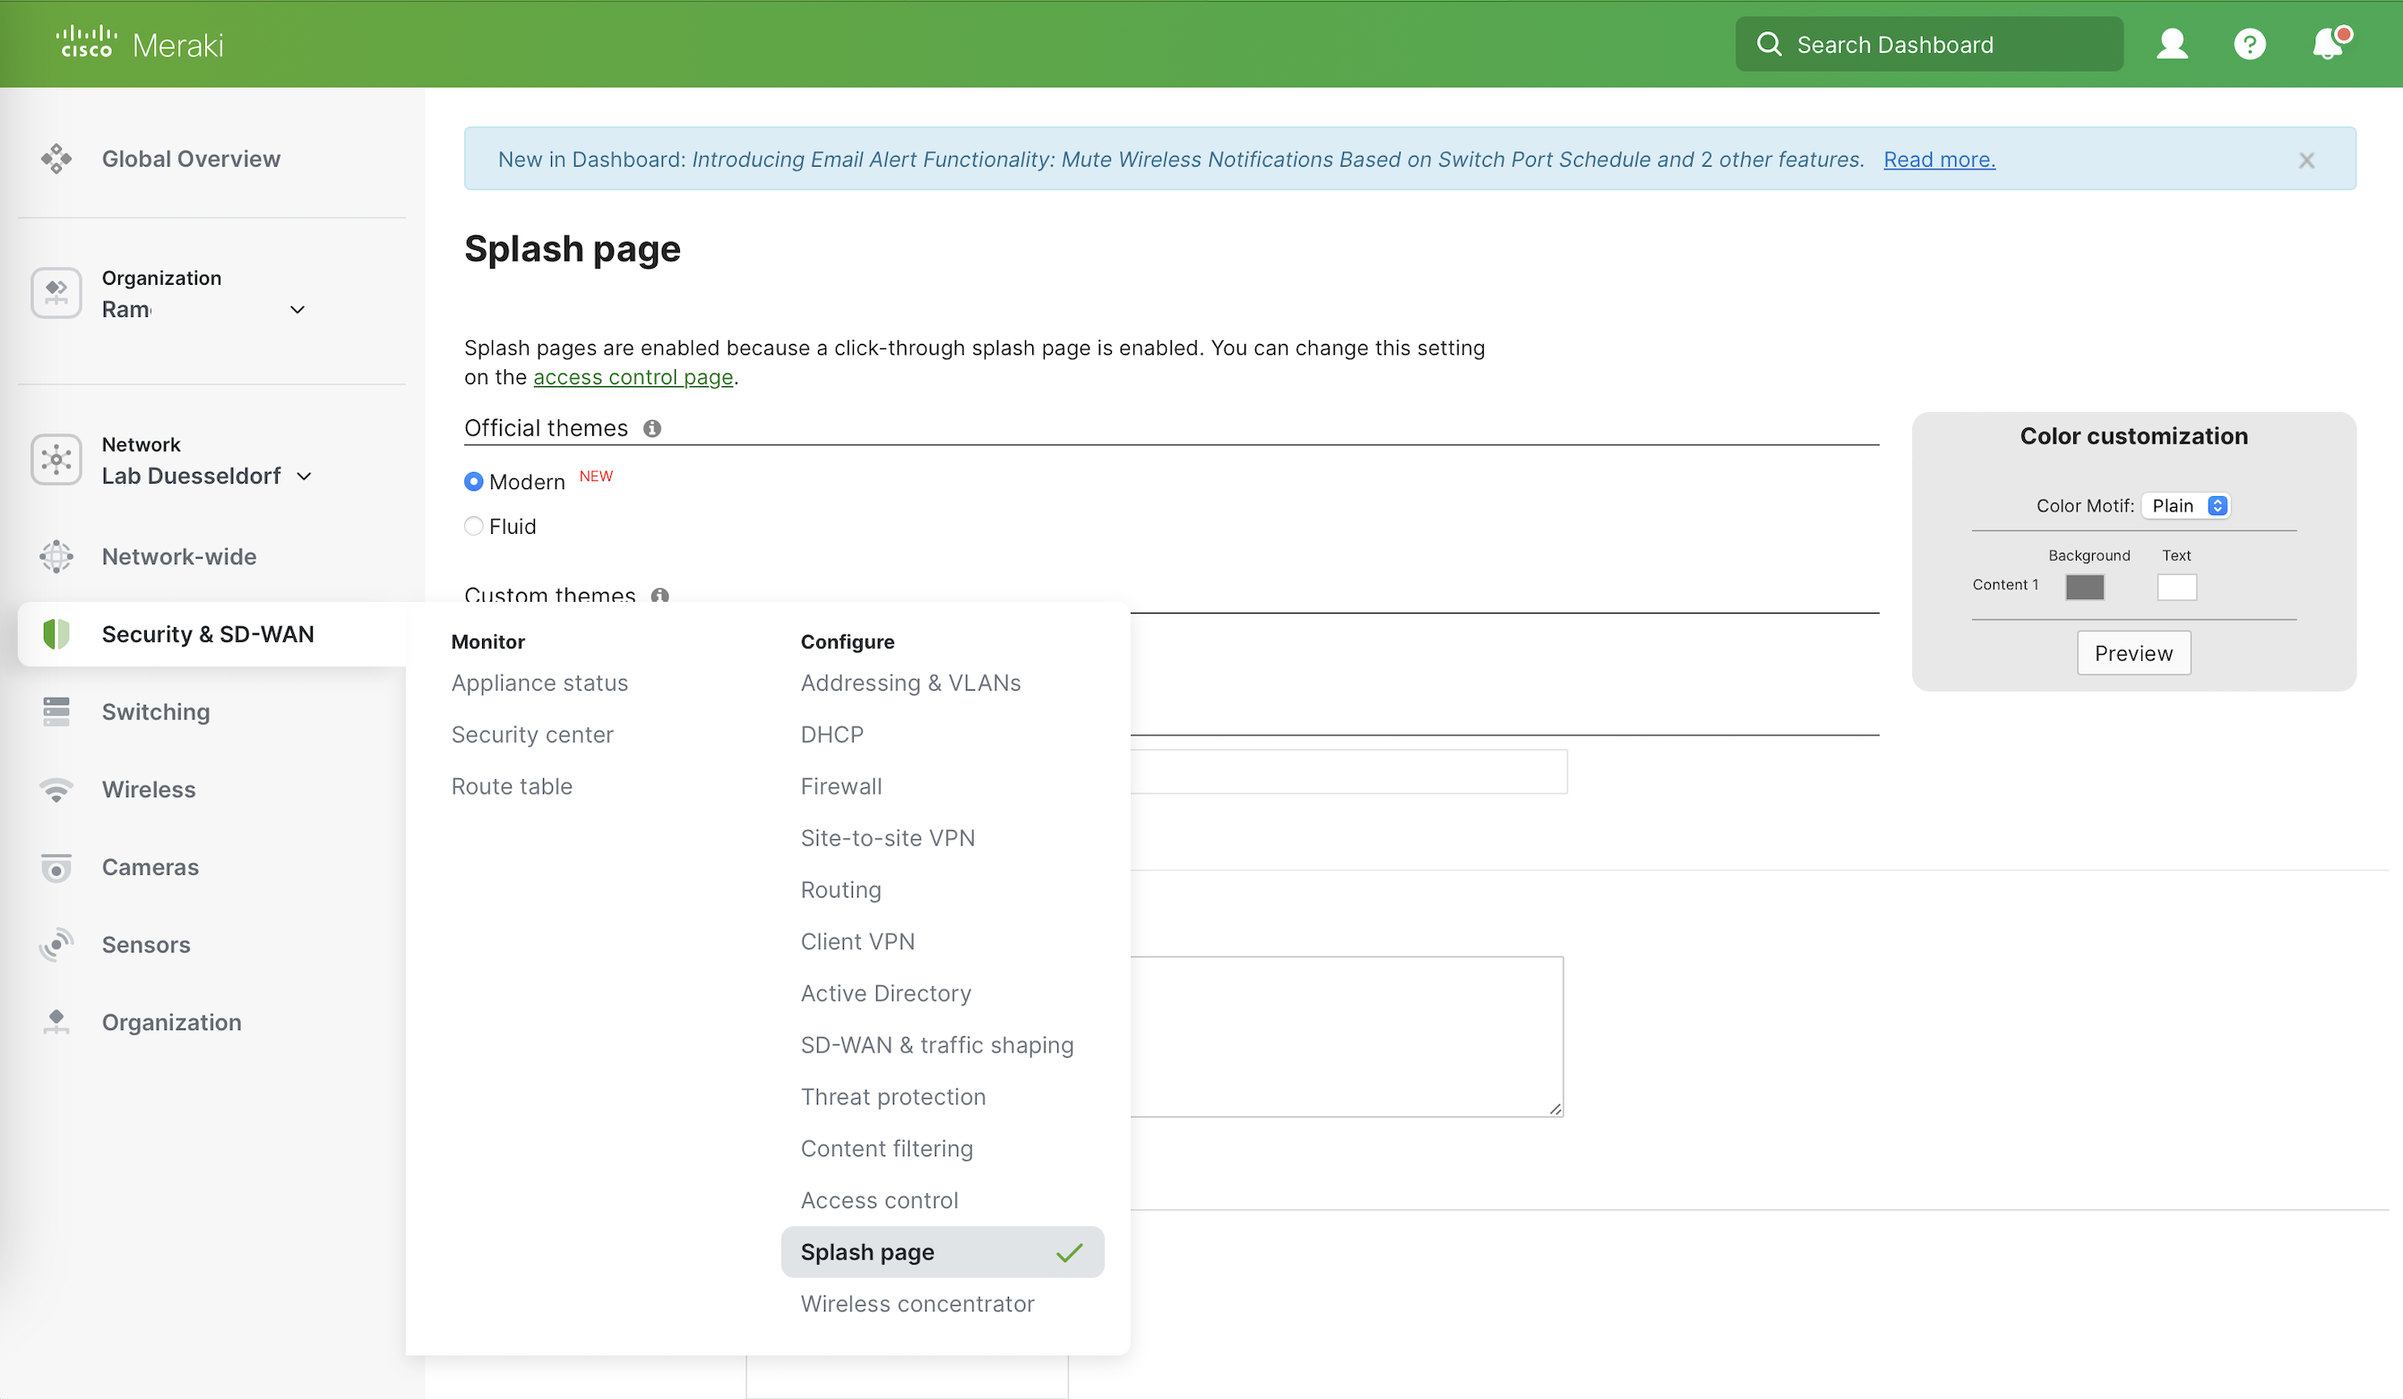The image size is (2403, 1399).
Task: Expand the Lab Duesseldorf network chevron
Action: [x=305, y=476]
